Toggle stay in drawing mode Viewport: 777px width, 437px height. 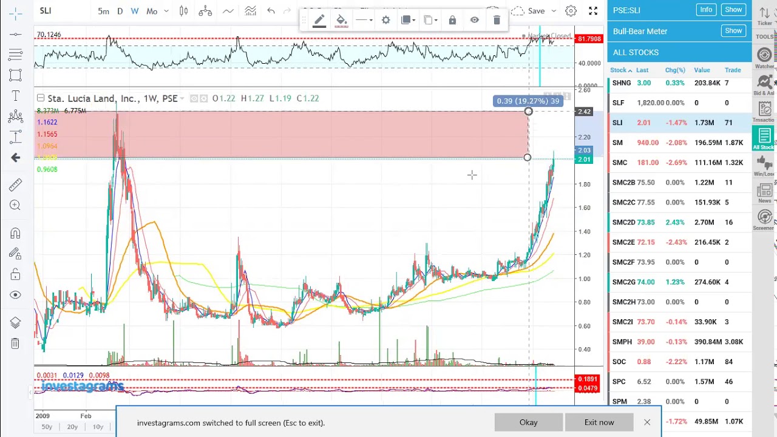pyautogui.click(x=16, y=254)
